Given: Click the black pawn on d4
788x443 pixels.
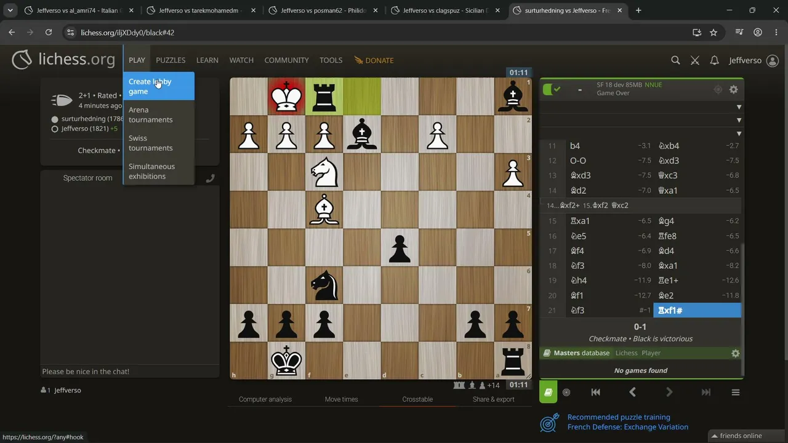Looking at the screenshot, I should (x=400, y=247).
